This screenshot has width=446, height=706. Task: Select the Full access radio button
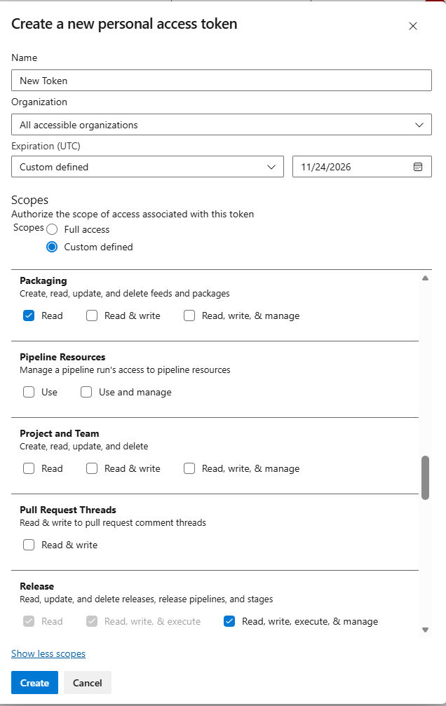pyautogui.click(x=52, y=229)
